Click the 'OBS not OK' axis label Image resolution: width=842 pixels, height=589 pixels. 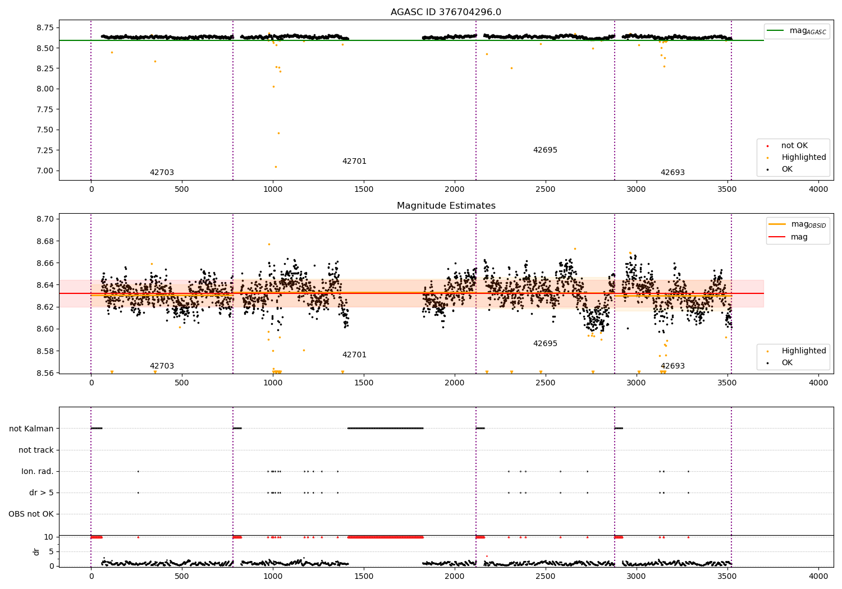point(31,514)
